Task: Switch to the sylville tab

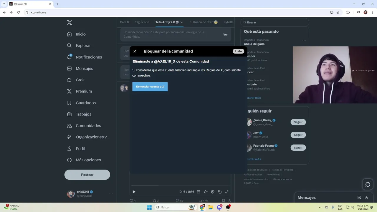Action: click(229, 22)
